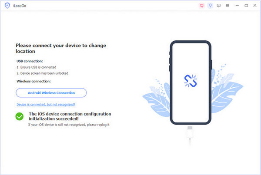Click the 'USB connection:' label
Screen dimensions: 261x175
click(30, 61)
